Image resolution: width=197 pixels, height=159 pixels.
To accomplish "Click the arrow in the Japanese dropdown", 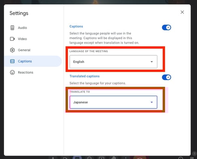I will coord(152,102).
